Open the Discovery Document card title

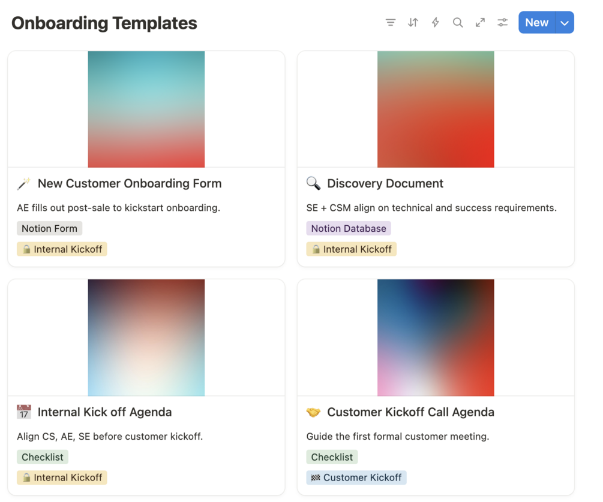[x=385, y=184]
